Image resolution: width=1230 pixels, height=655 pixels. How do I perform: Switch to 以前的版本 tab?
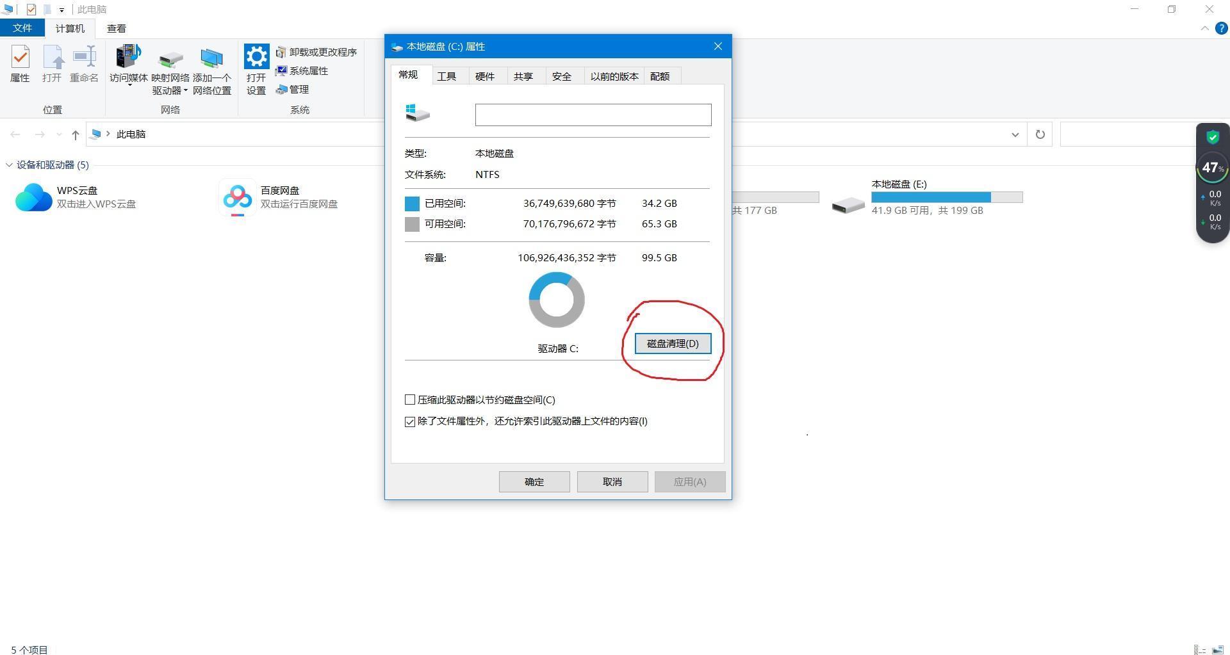[x=614, y=76]
